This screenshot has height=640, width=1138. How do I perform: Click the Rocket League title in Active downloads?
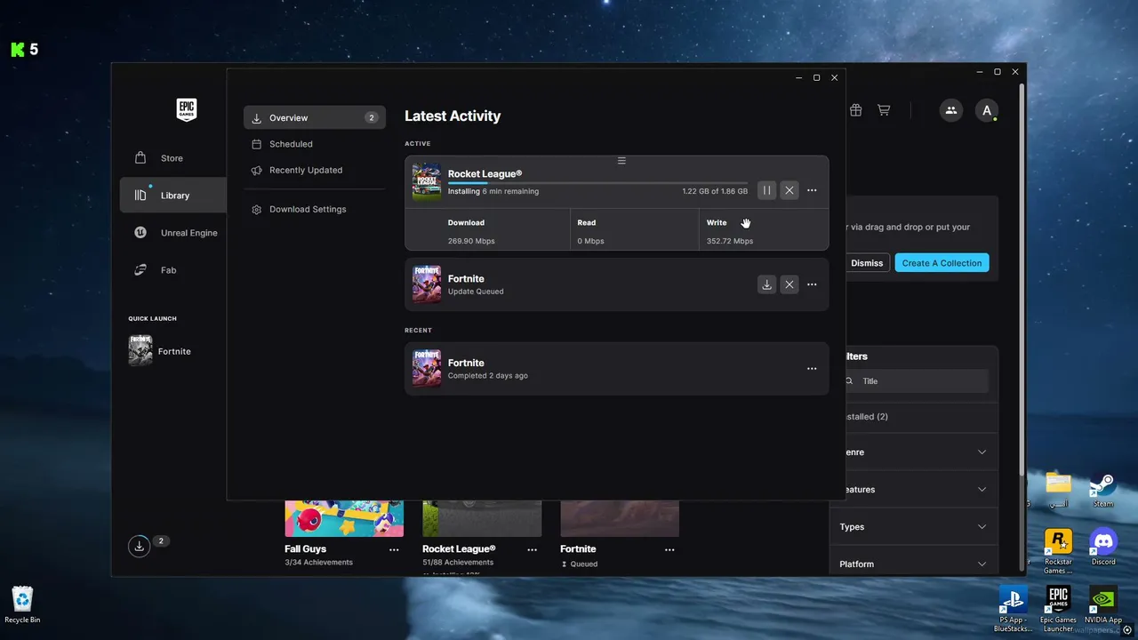485,174
